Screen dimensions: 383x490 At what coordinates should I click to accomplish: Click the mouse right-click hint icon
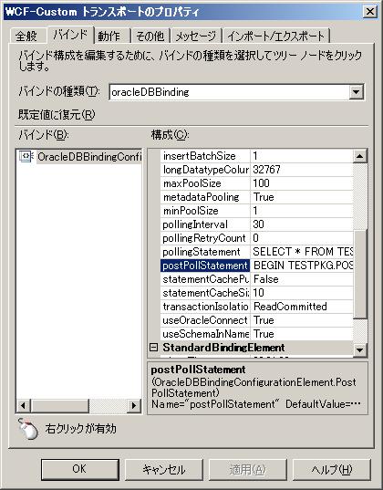pos(28,429)
